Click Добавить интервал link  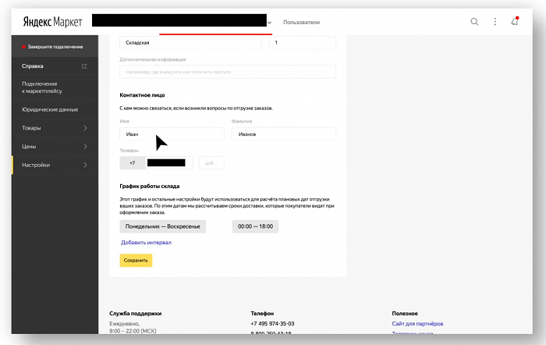146,243
